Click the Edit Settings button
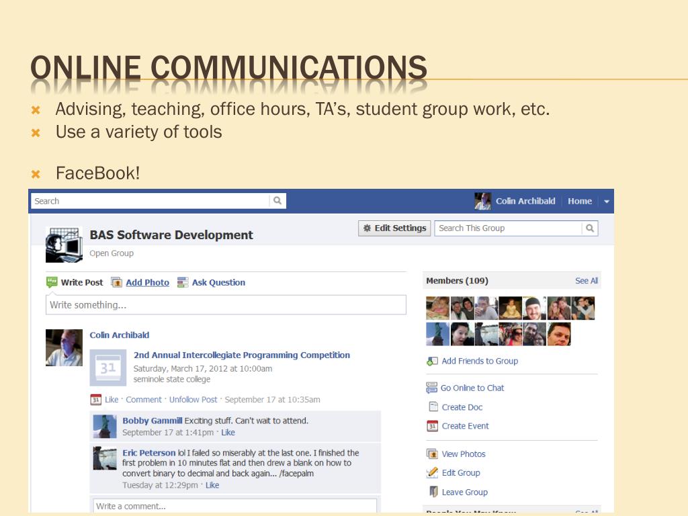This screenshot has height=516, width=688. pyautogui.click(x=394, y=228)
